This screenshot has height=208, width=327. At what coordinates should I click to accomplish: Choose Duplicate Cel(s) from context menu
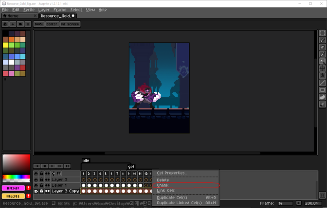(x=186, y=197)
